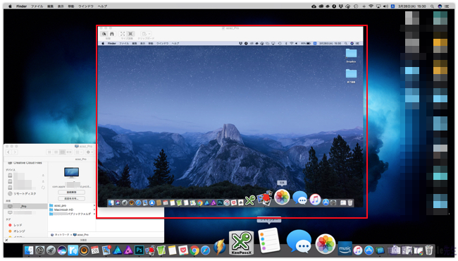
Task: Expand the azaz_pro folder arrow in Finder
Action: pos(94,205)
